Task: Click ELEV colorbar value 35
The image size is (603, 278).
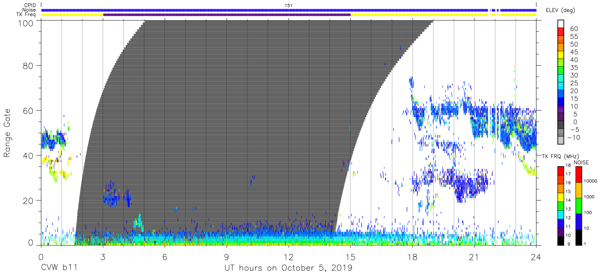Action: (574, 68)
